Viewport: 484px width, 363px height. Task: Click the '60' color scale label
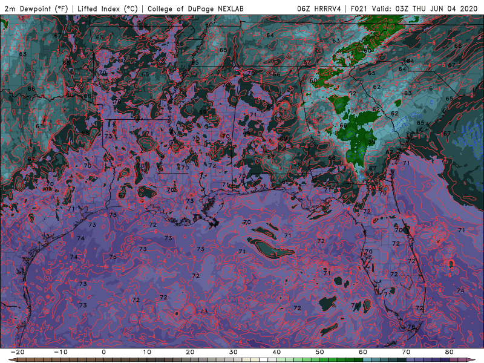[363, 352]
